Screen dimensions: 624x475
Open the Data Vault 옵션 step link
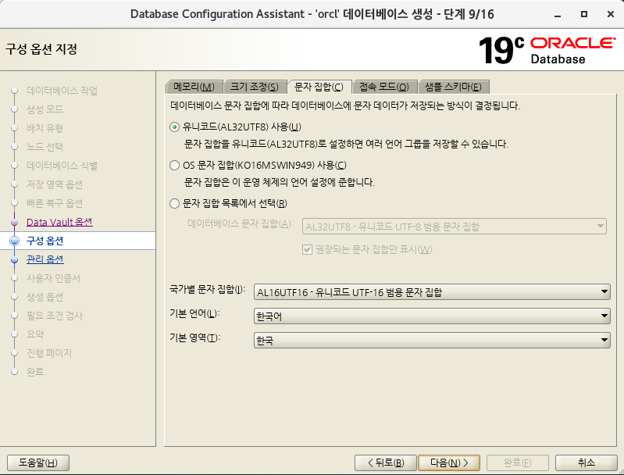click(59, 222)
